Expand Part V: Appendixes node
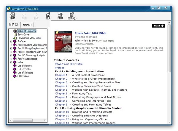The height and width of the screenshot is (131, 178). click(11, 59)
